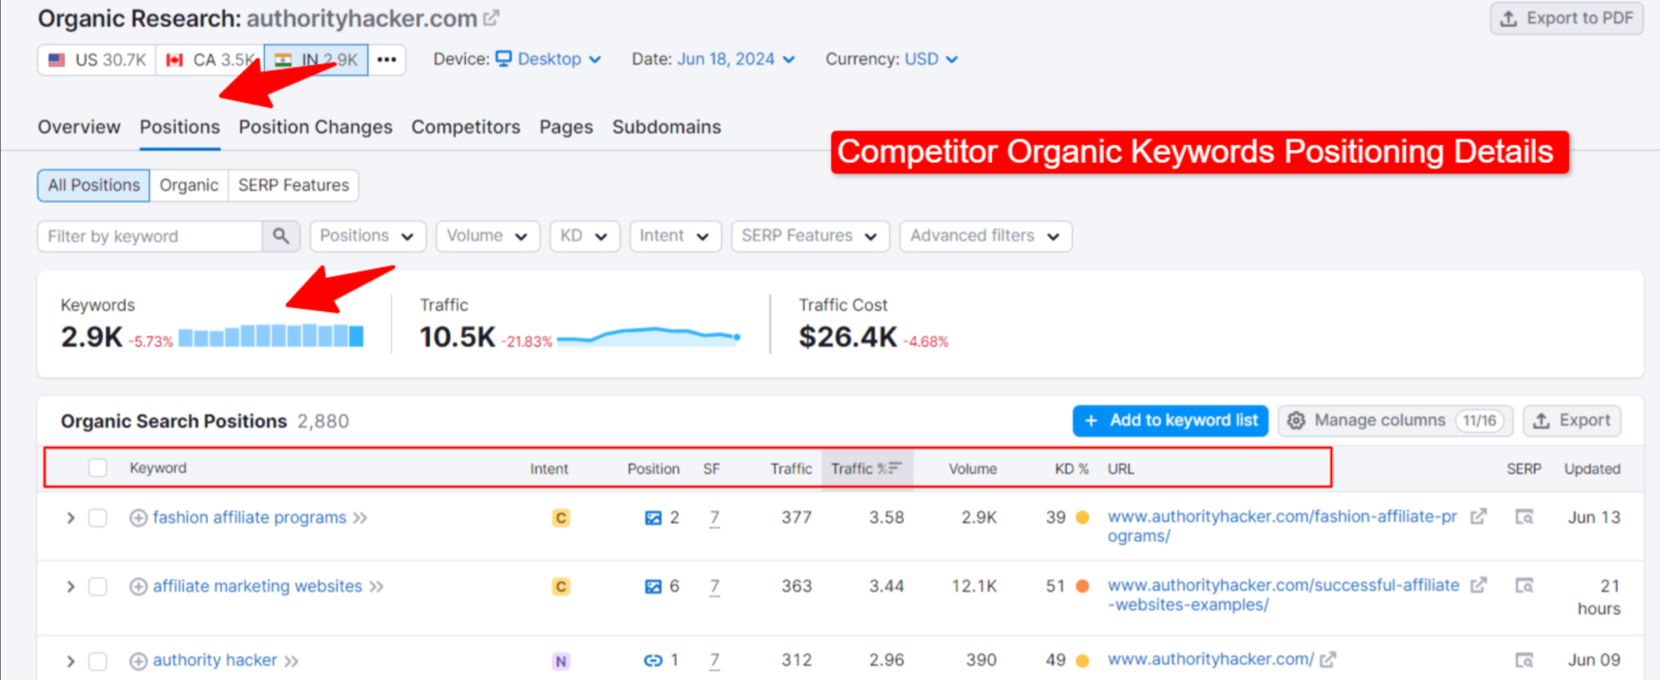Open the SERP Features filter dropdown

(810, 236)
